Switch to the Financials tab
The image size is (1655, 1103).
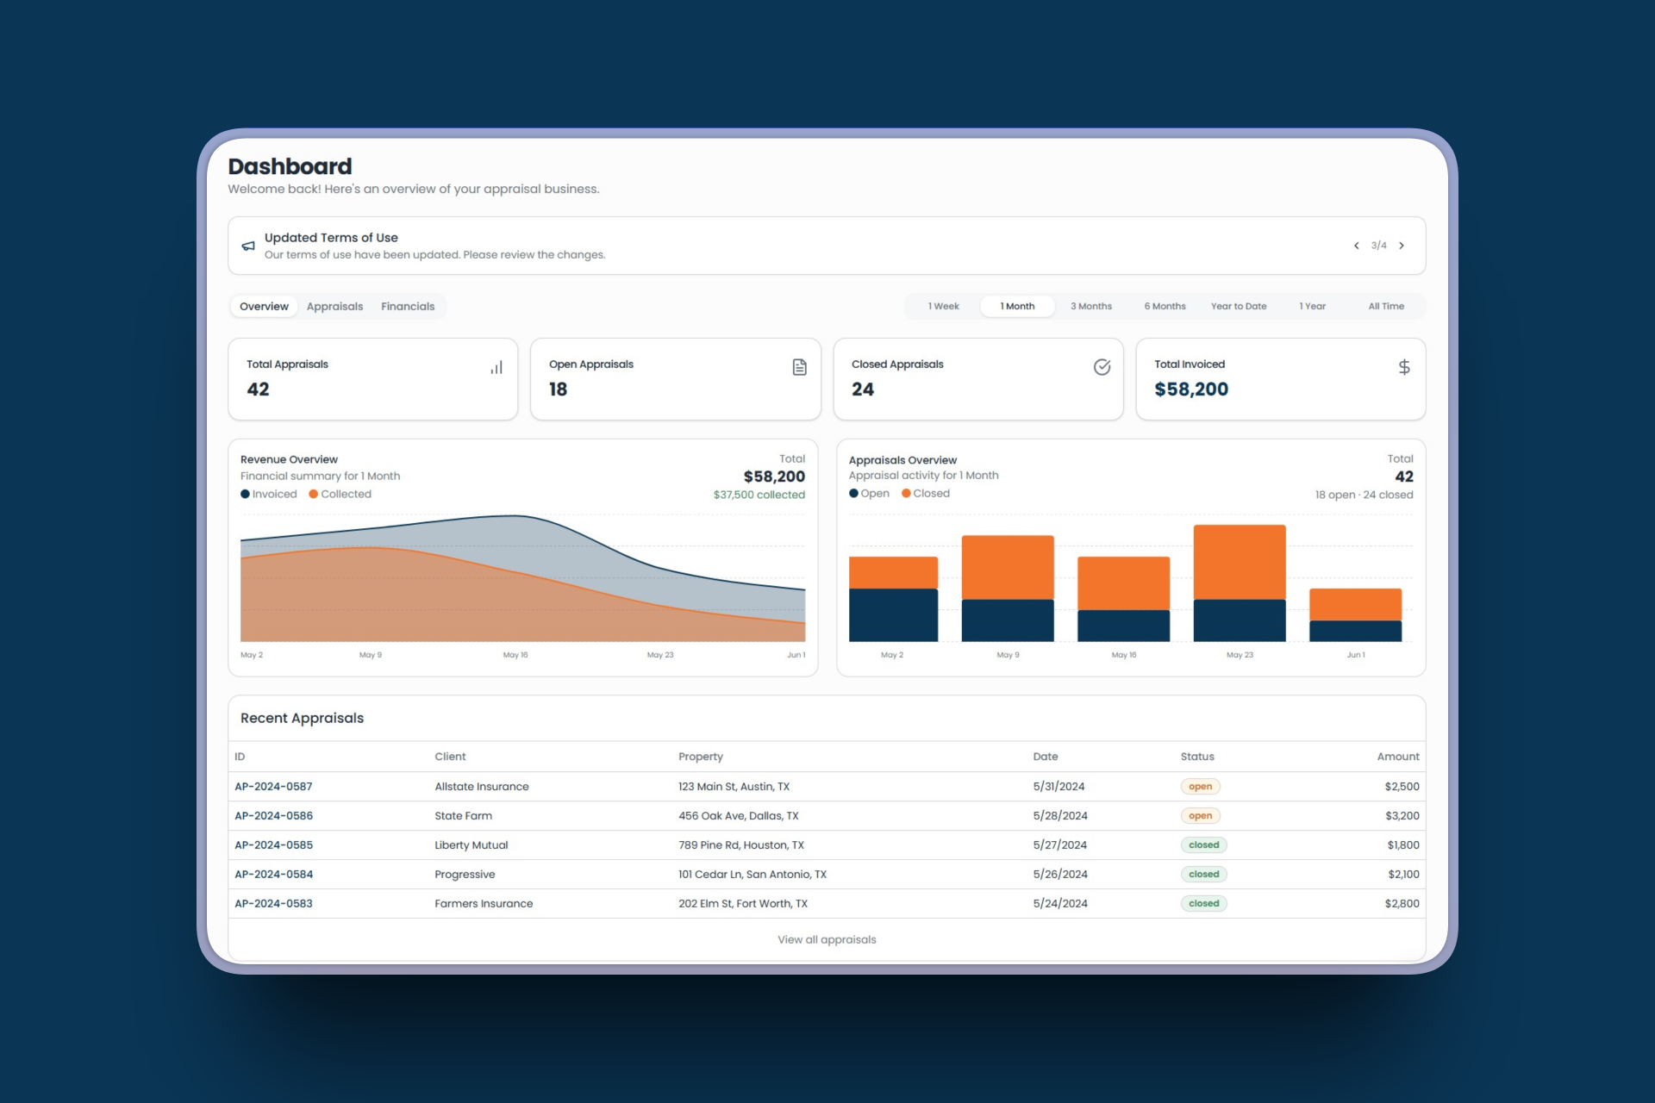pyautogui.click(x=408, y=306)
